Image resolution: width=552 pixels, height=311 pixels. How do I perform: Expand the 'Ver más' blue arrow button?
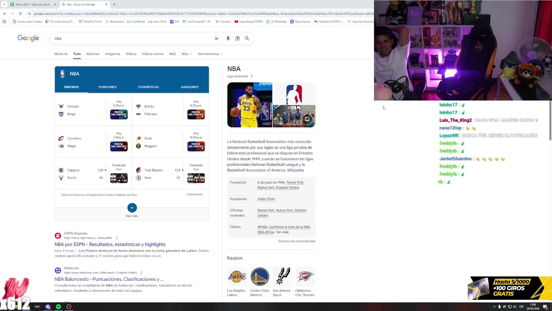pos(132,207)
